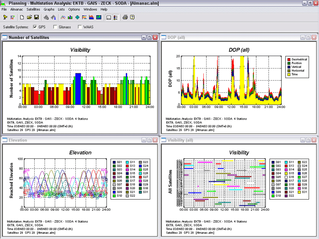Enable the WAAS checkbox
Screen dimensions: 319x239
point(80,27)
